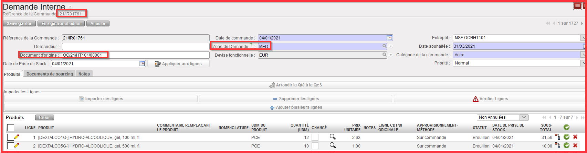Click Importer des lignes

101,99
